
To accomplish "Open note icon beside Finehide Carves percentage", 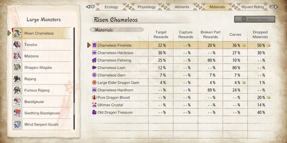I will [x=244, y=46].
